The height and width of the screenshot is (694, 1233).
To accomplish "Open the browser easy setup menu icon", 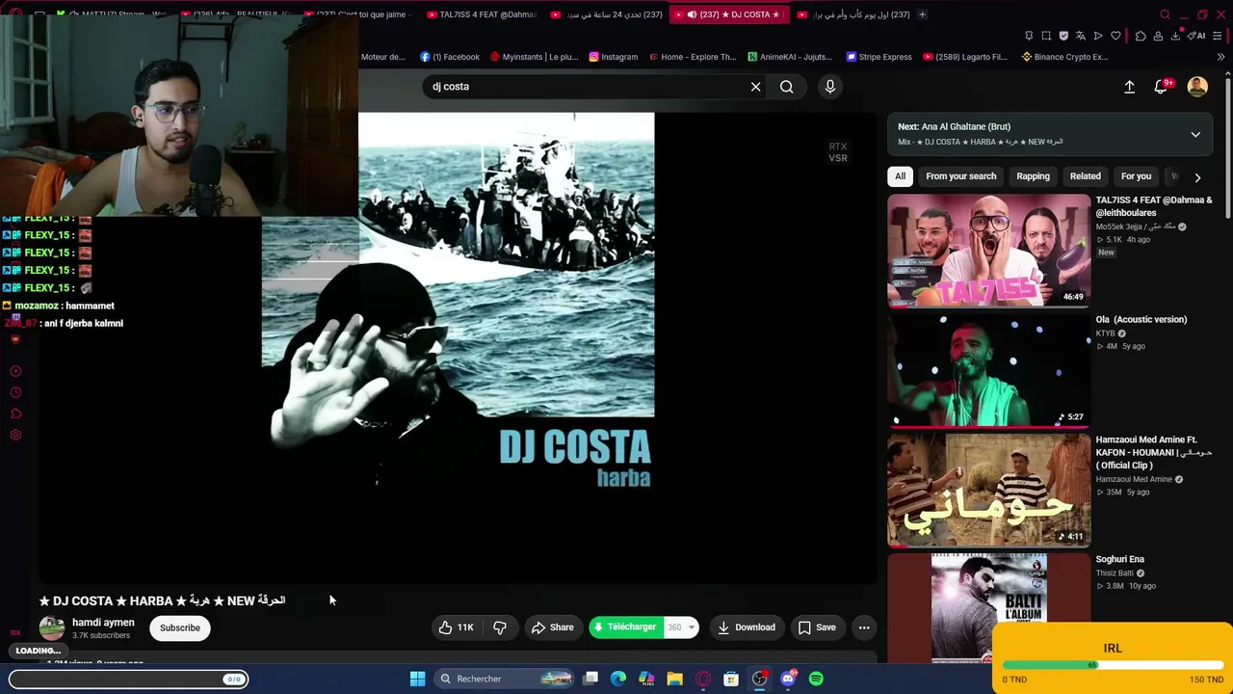I will click(x=1218, y=36).
